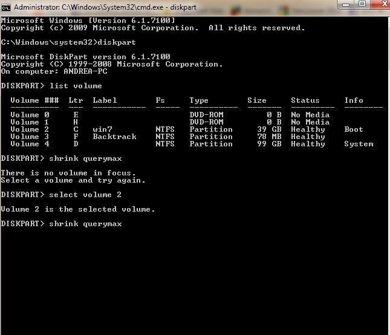This screenshot has width=390, height=335.
Task: Click the '78 MB' size value
Action: (x=269, y=137)
